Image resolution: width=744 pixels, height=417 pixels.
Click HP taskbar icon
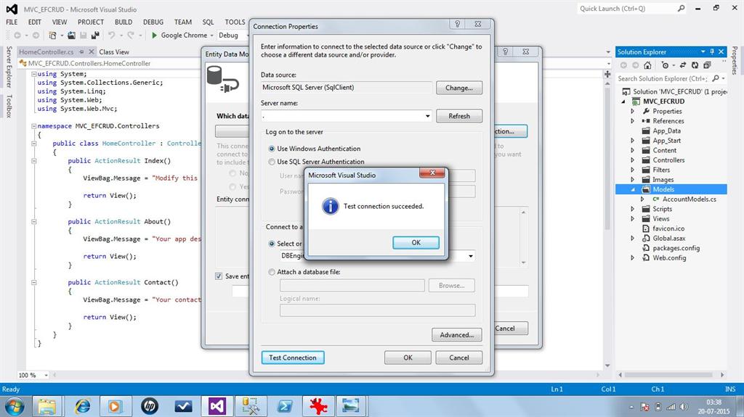150,406
